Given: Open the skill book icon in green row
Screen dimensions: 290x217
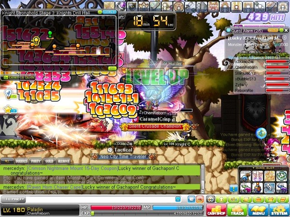Looking at the screenshot, I should [283, 199].
